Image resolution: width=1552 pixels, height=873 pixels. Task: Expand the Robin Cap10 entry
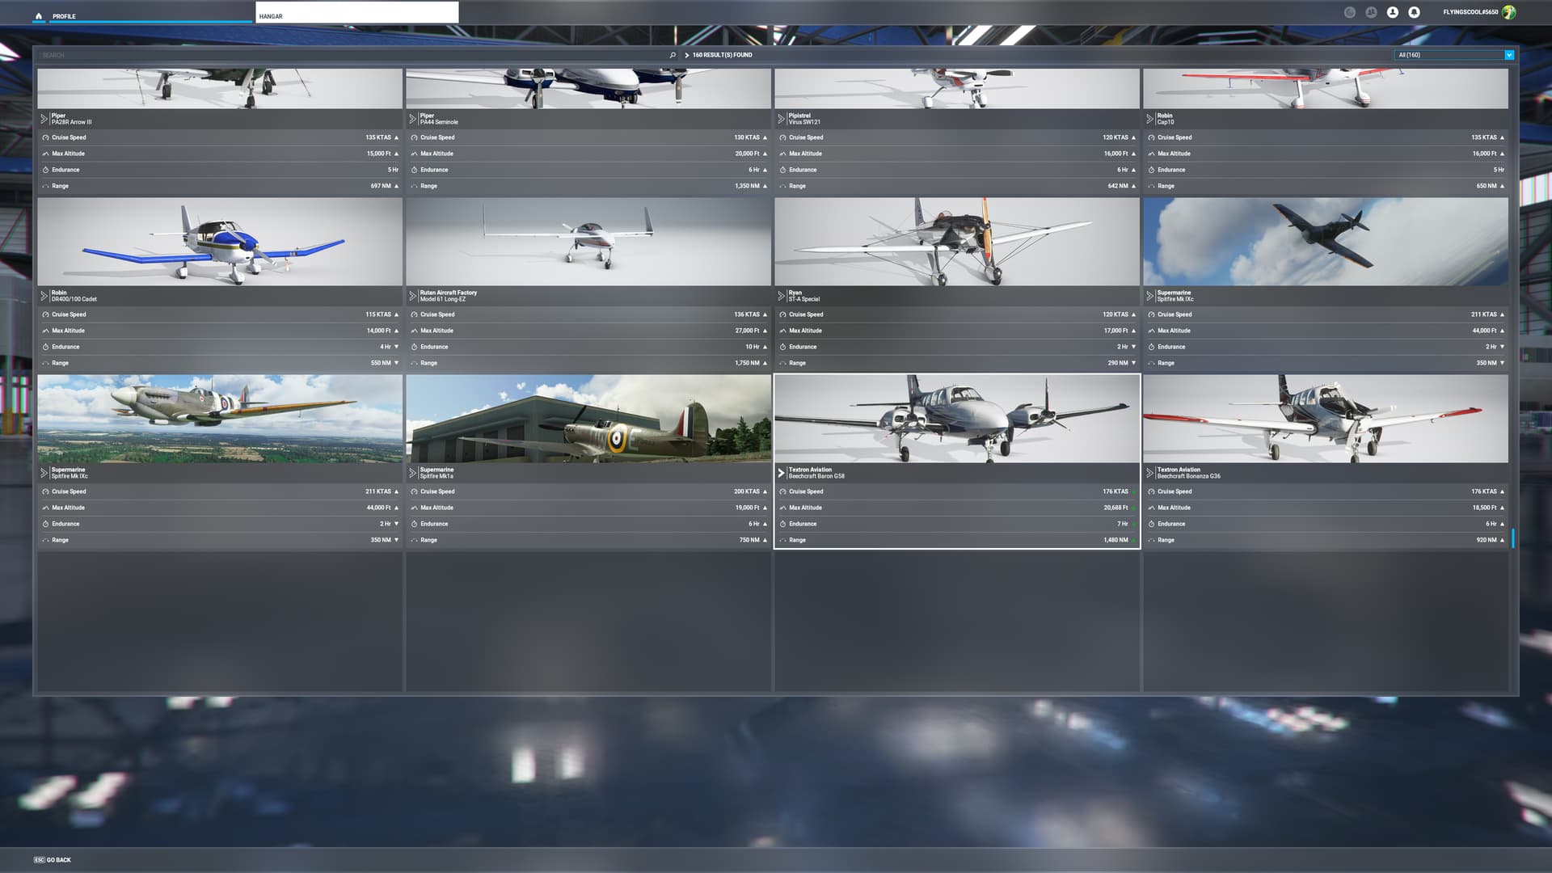(x=1150, y=119)
